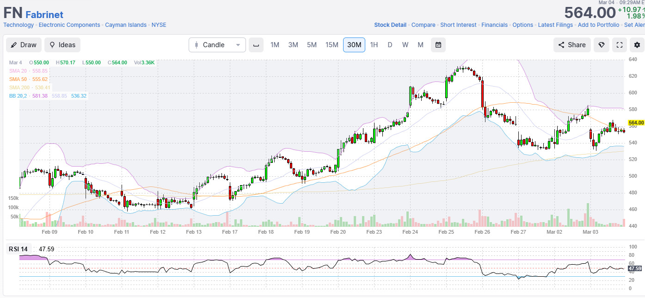Click the 564.00 price marker on axis
The image size is (645, 298).
pos(636,123)
